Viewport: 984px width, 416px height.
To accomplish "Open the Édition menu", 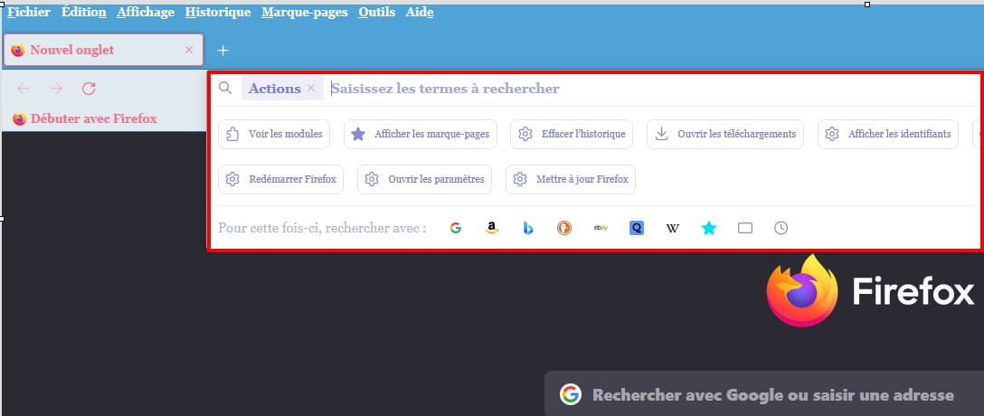I will click(x=83, y=12).
